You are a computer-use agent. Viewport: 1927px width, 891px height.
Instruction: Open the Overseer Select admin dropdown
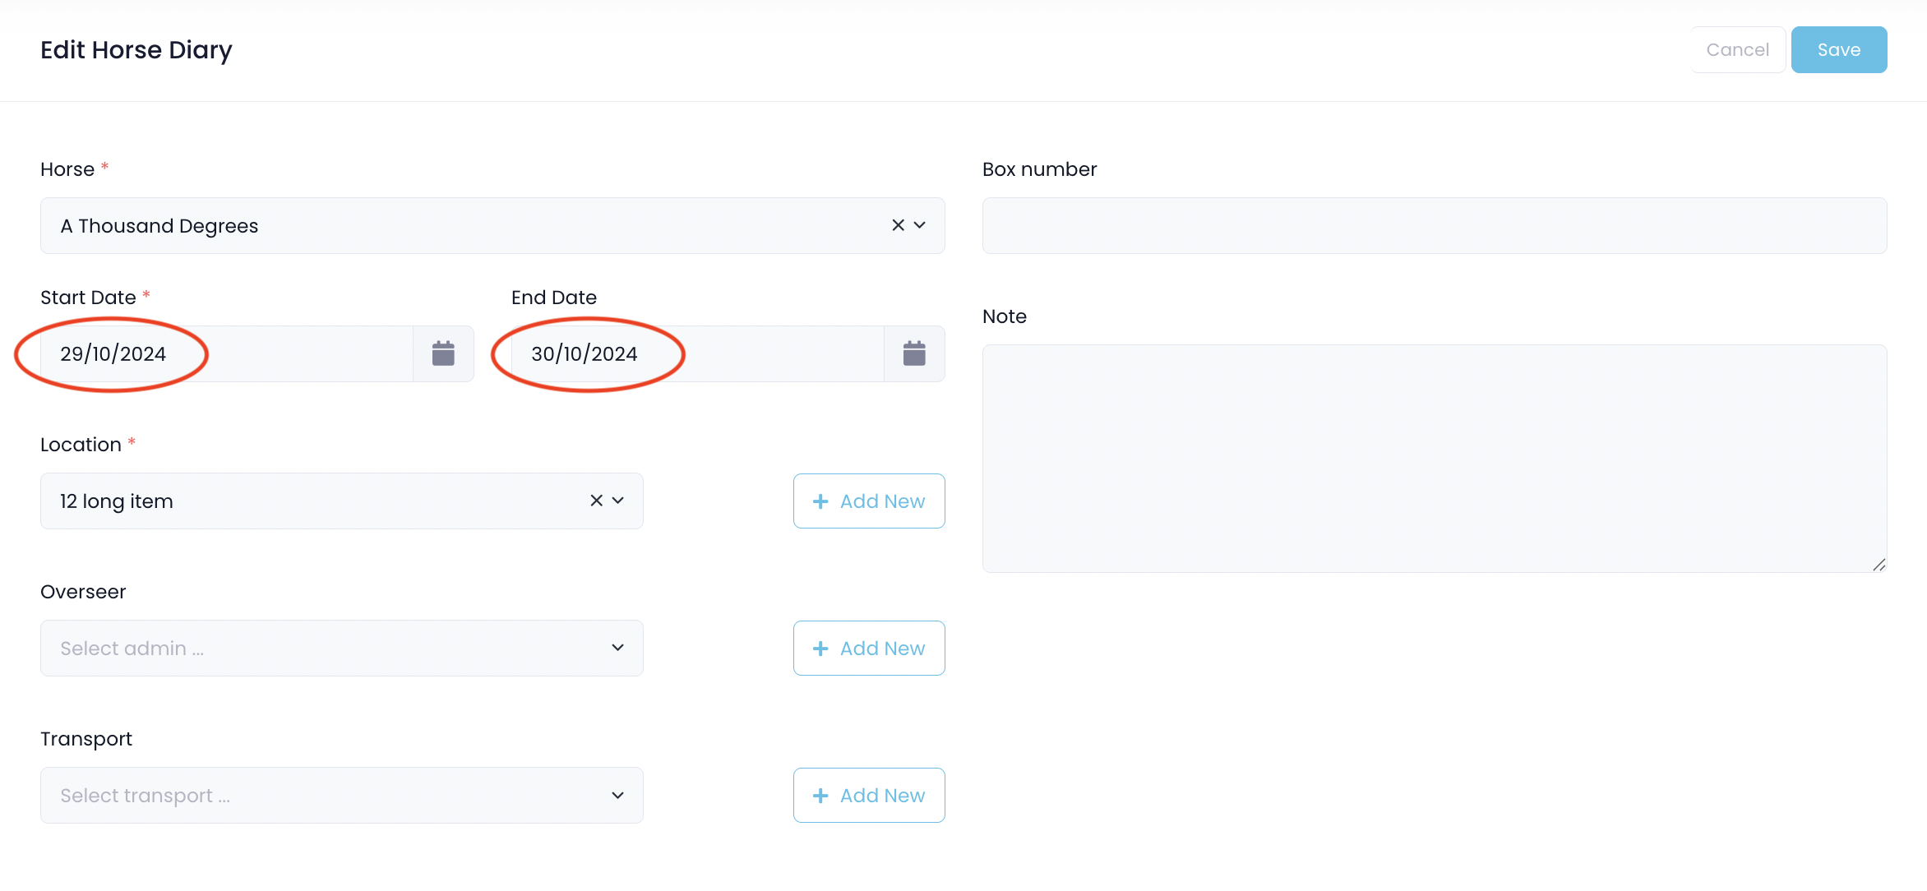tap(341, 649)
